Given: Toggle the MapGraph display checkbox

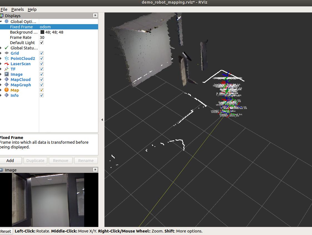Looking at the screenshot, I should click(x=42, y=85).
